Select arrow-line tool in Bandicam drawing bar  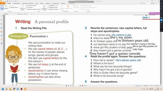pyautogui.click(x=161, y=13)
